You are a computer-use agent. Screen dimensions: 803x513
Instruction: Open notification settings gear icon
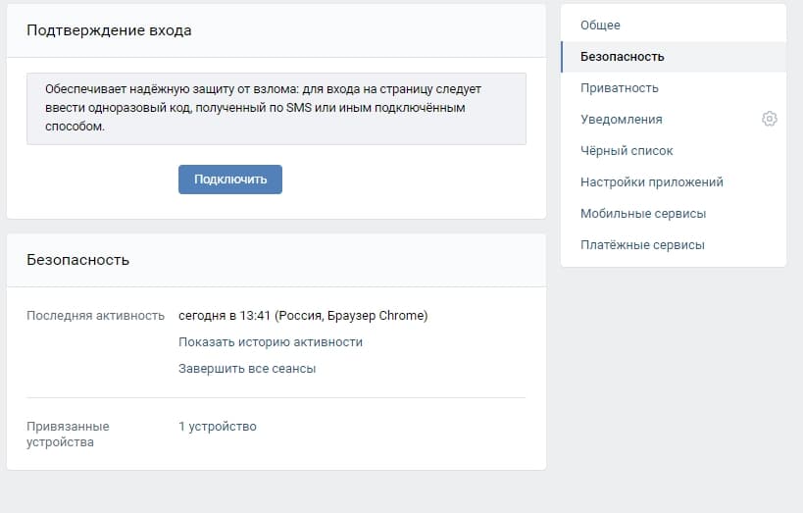769,119
